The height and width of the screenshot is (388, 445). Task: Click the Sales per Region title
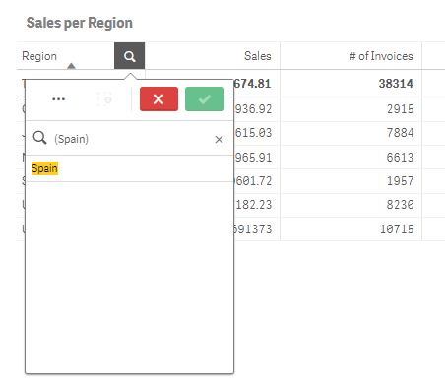80,23
